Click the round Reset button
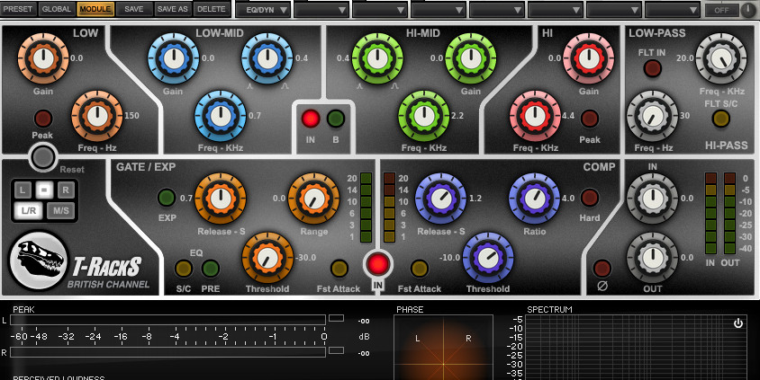The height and width of the screenshot is (380, 760). click(42, 156)
